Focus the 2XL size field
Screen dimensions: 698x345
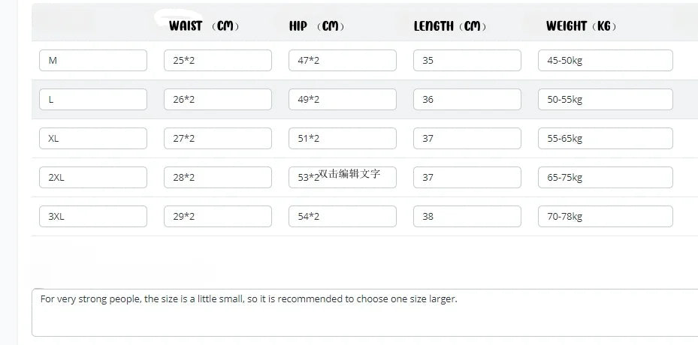pyautogui.click(x=93, y=178)
